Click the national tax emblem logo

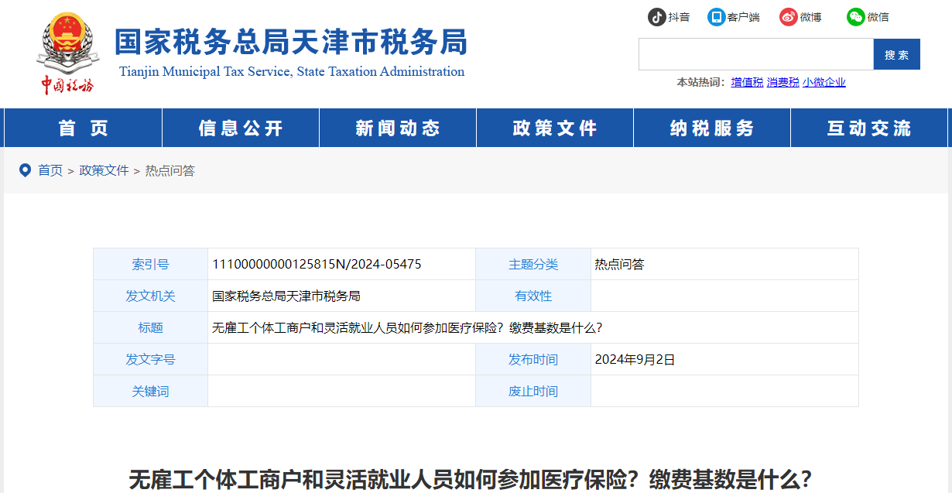(x=67, y=53)
